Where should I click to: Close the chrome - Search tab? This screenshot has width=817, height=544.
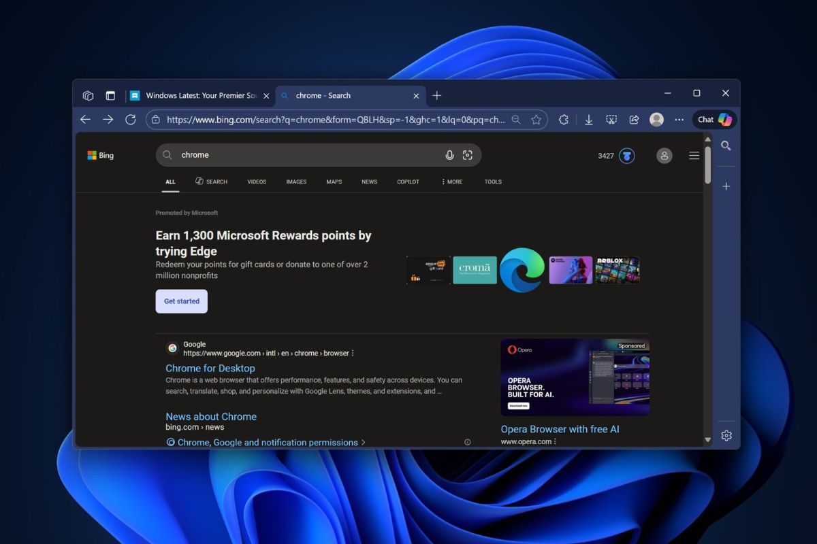point(416,96)
